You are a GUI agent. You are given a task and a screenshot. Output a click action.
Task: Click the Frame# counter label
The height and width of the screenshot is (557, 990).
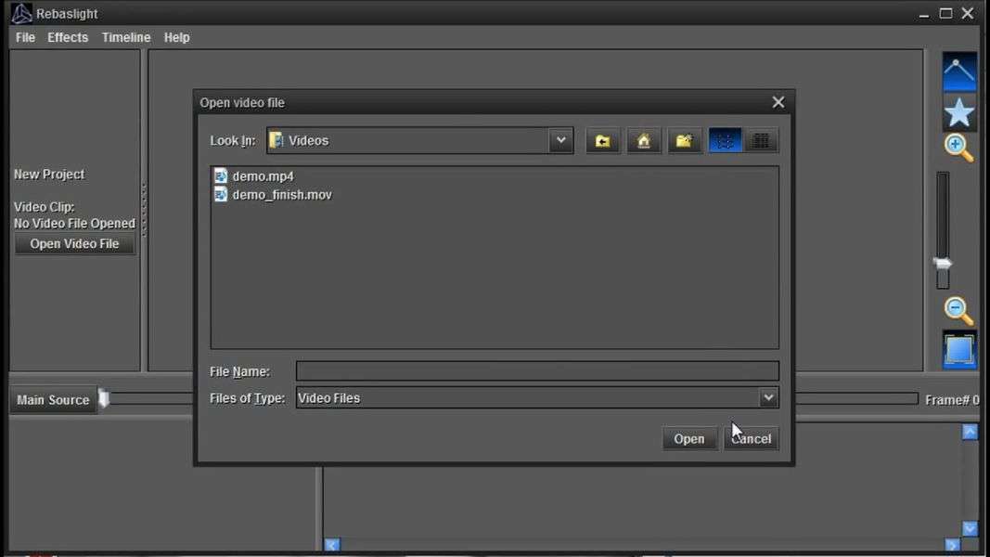coord(952,400)
